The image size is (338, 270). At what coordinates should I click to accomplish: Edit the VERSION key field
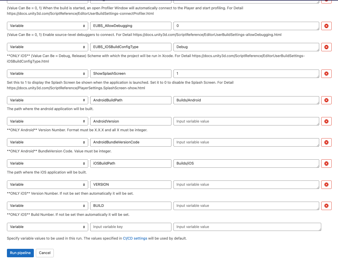131,185
